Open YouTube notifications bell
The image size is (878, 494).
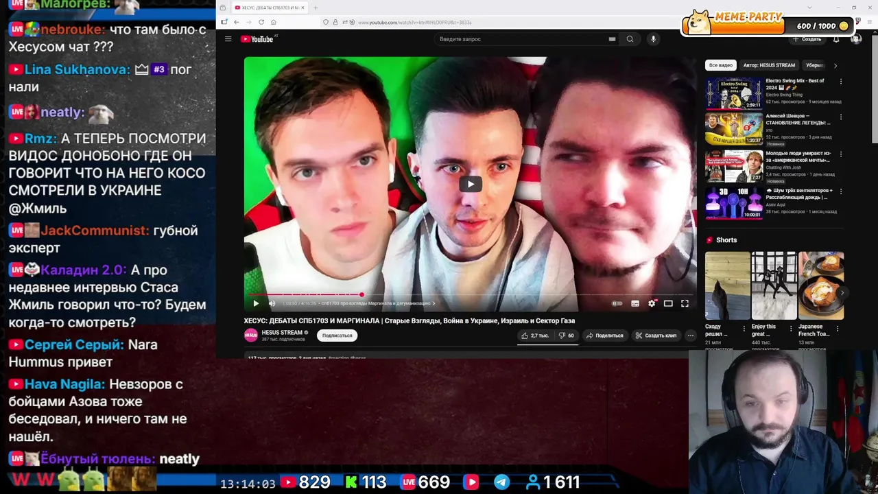point(835,39)
